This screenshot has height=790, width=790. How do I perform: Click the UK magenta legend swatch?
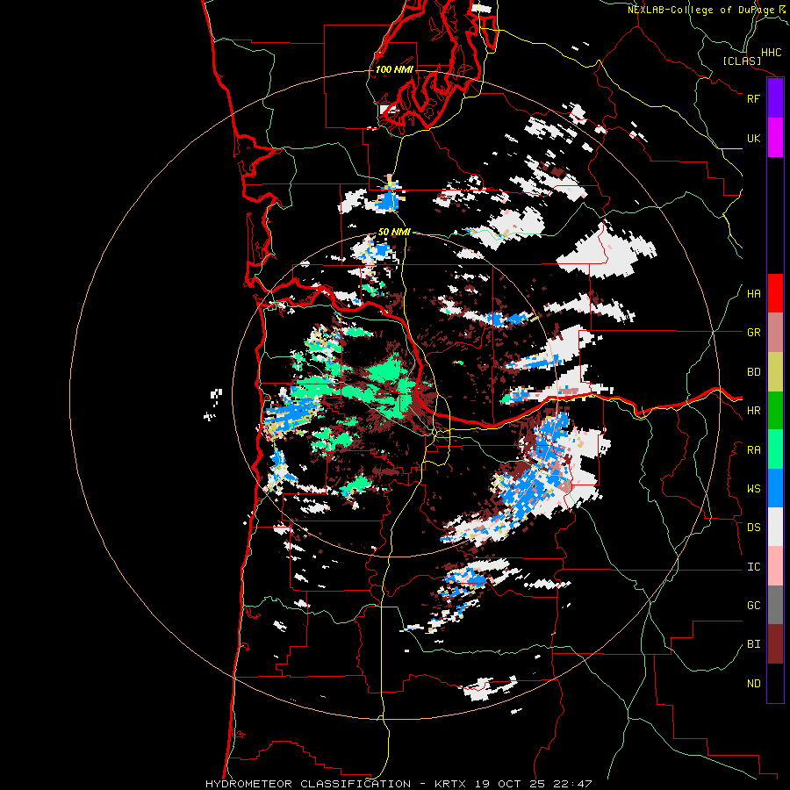coord(775,138)
